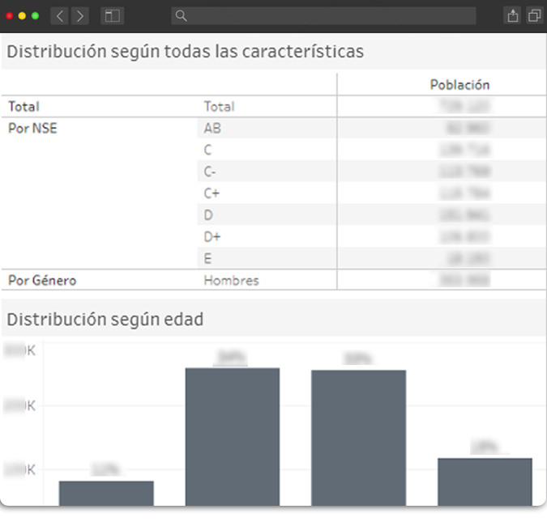This screenshot has height=526, width=547.
Task: Toggle the browser sidebar panel
Action: pos(112,15)
